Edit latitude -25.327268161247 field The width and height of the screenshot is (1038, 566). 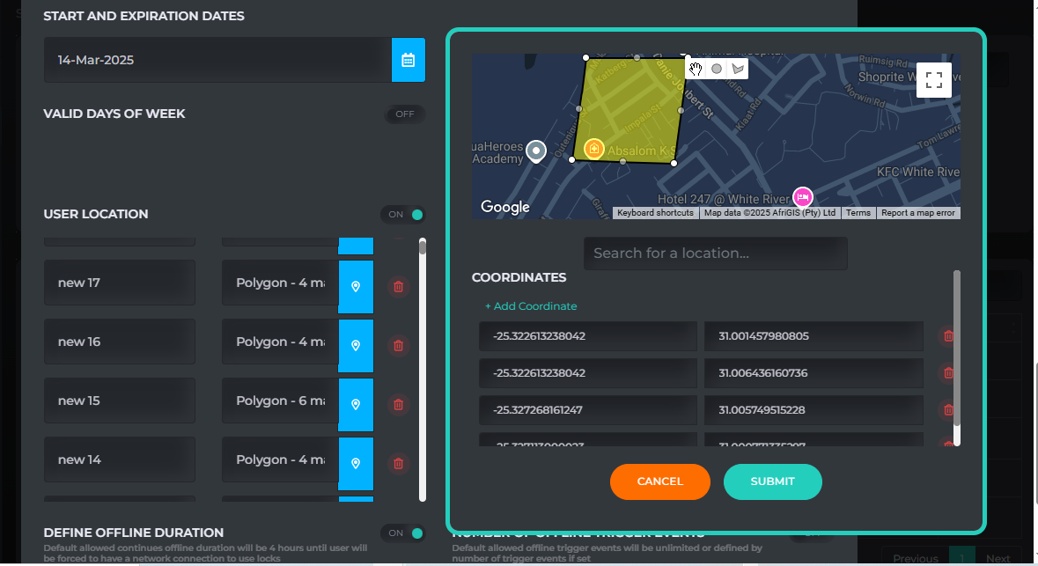click(x=588, y=410)
